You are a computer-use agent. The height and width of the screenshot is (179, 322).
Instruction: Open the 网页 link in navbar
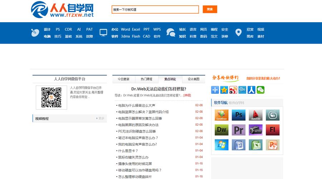(204, 29)
